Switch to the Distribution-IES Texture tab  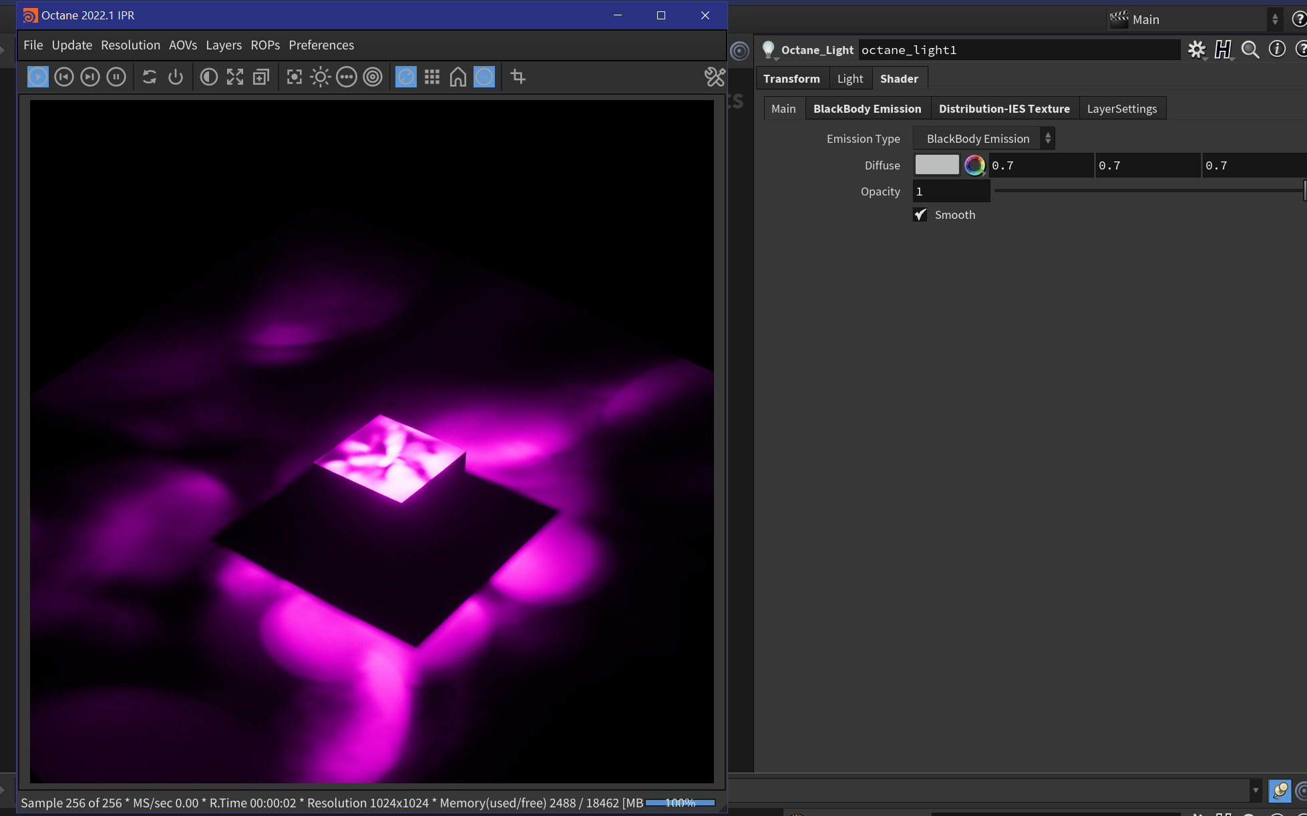1004,109
